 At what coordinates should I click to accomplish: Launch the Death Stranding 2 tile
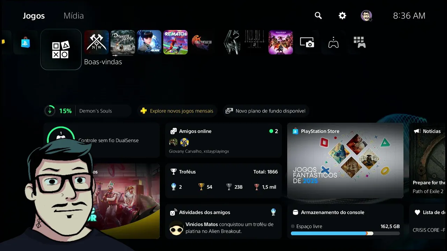(255, 42)
